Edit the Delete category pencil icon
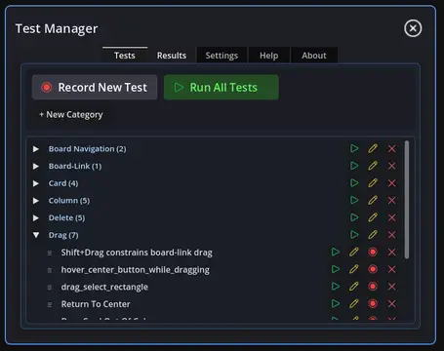This screenshot has width=444, height=351. (373, 217)
